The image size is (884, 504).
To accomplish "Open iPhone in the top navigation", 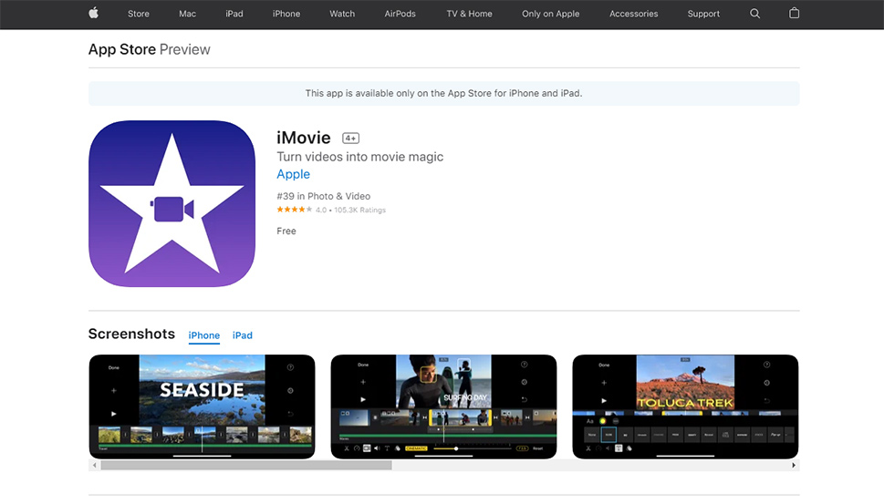I will 286,14.
